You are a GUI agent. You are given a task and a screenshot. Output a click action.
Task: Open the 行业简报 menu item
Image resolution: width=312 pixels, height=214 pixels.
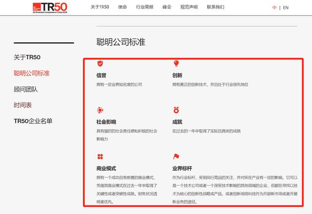pyautogui.click(x=145, y=7)
